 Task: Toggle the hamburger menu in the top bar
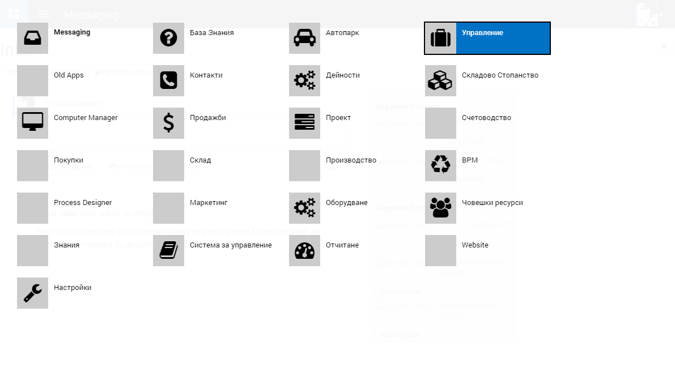[44, 14]
